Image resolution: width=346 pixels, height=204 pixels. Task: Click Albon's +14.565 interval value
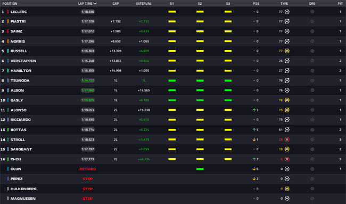point(144,91)
